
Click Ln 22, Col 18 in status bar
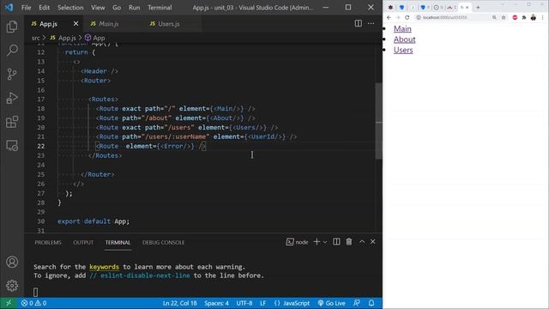pyautogui.click(x=179, y=303)
